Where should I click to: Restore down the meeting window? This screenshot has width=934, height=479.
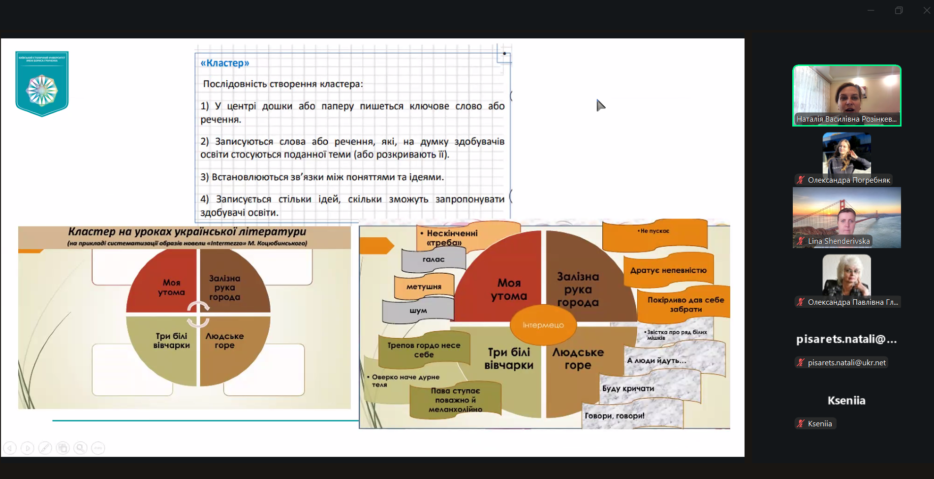pyautogui.click(x=899, y=10)
